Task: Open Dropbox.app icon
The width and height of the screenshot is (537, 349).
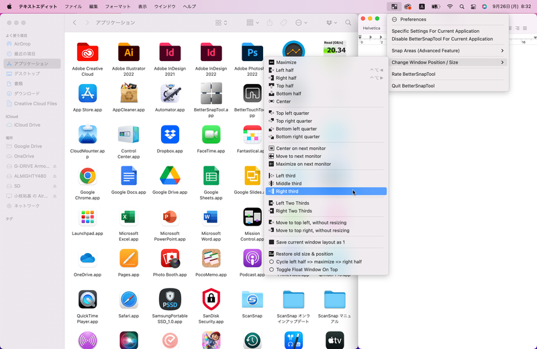Action: point(170,134)
